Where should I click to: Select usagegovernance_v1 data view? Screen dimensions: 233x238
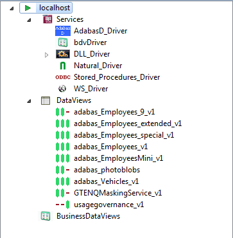pyautogui.click(x=109, y=205)
